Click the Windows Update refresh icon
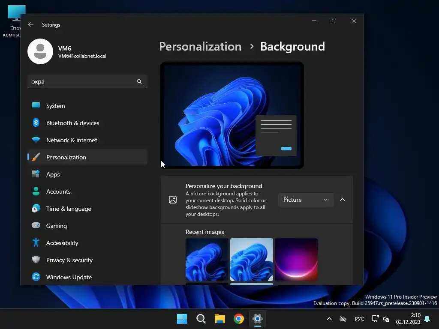 tap(36, 277)
